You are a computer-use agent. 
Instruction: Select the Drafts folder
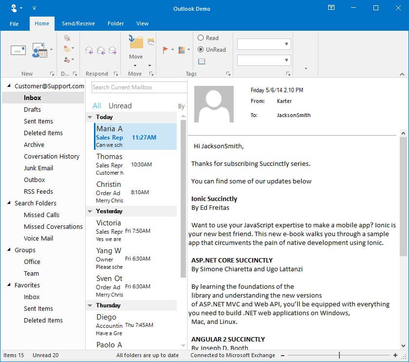click(x=32, y=109)
